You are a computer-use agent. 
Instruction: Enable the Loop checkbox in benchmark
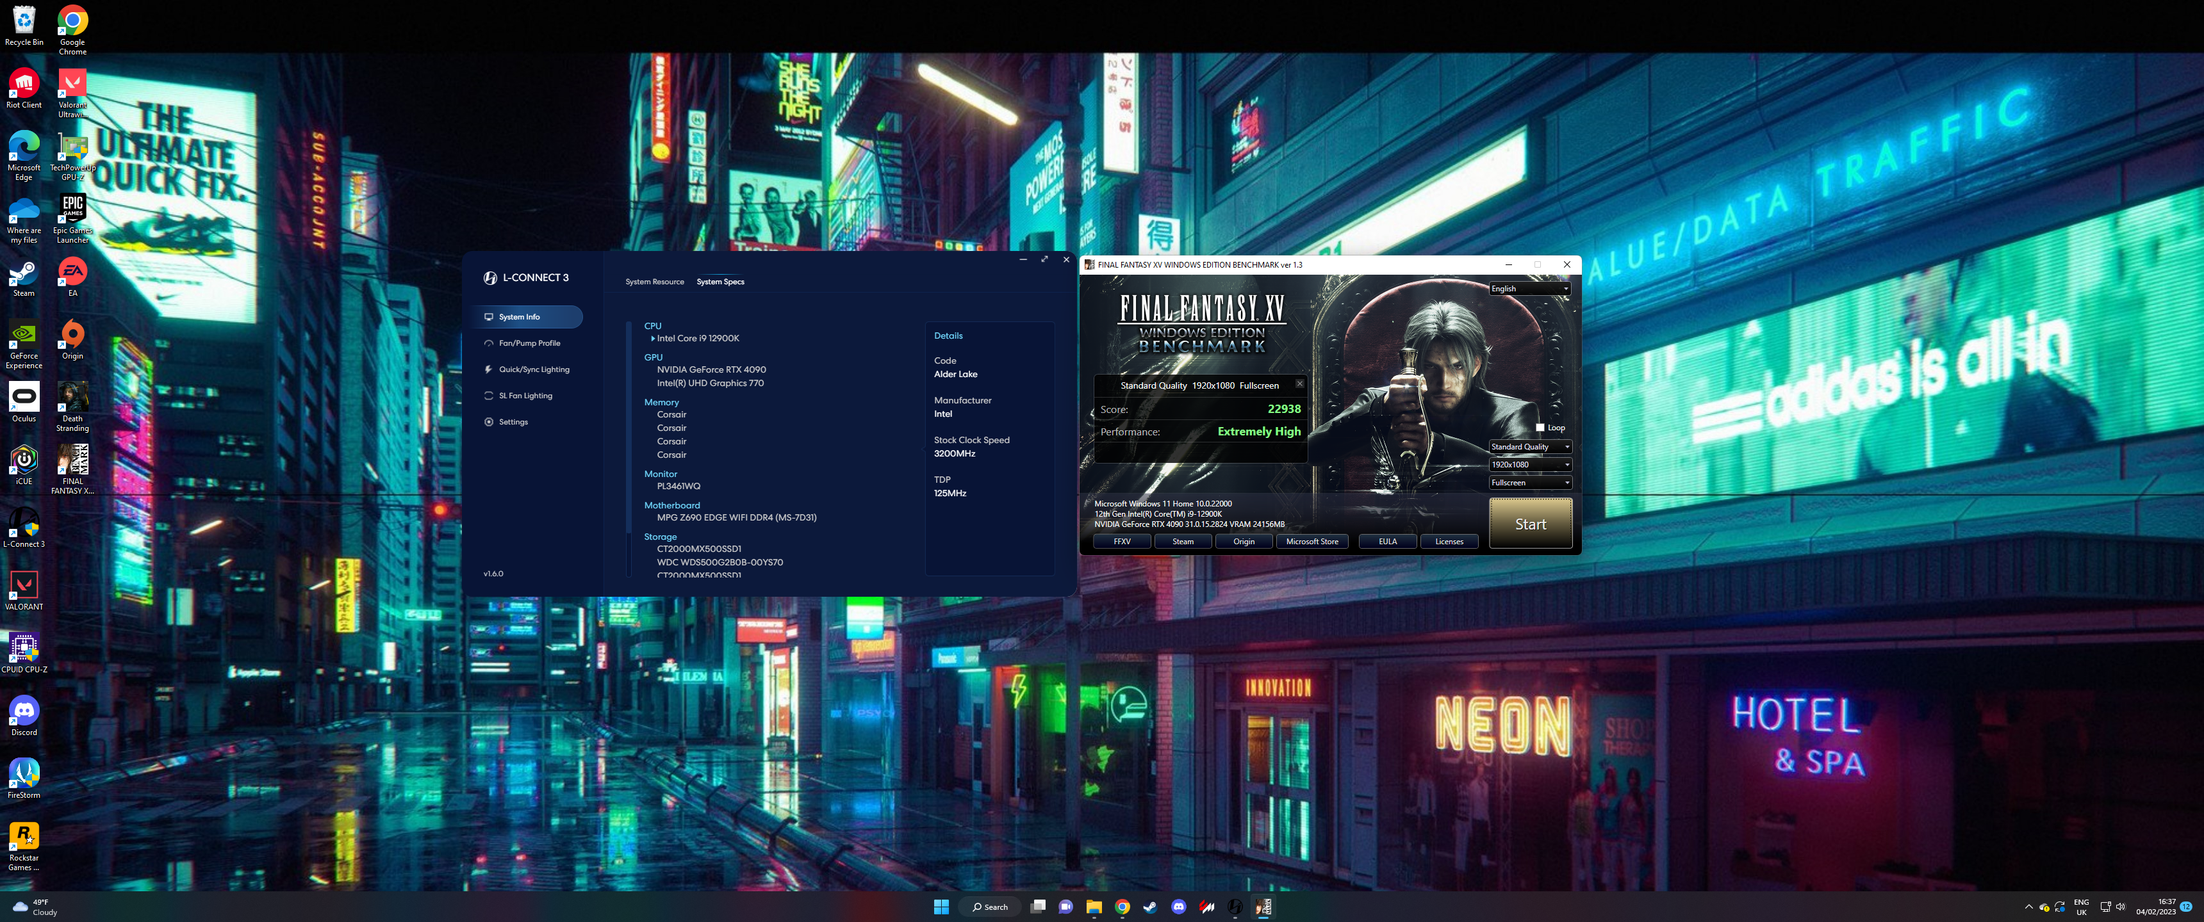(1540, 428)
